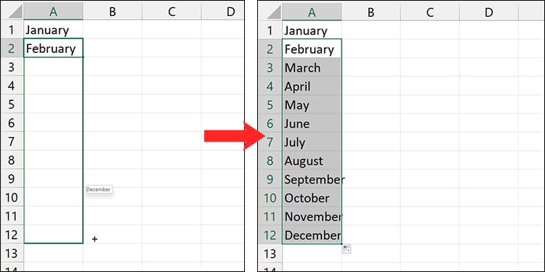Image resolution: width=545 pixels, height=272 pixels.
Task: Click the select-all corner in right sheet
Action: coord(271,12)
